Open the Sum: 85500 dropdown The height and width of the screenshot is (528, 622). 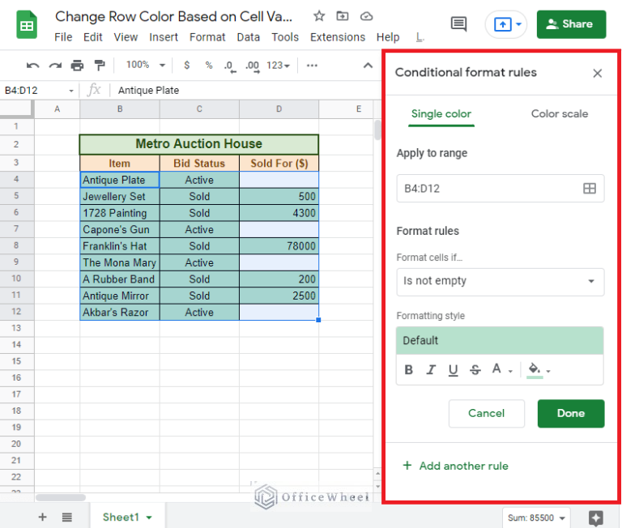click(x=536, y=517)
